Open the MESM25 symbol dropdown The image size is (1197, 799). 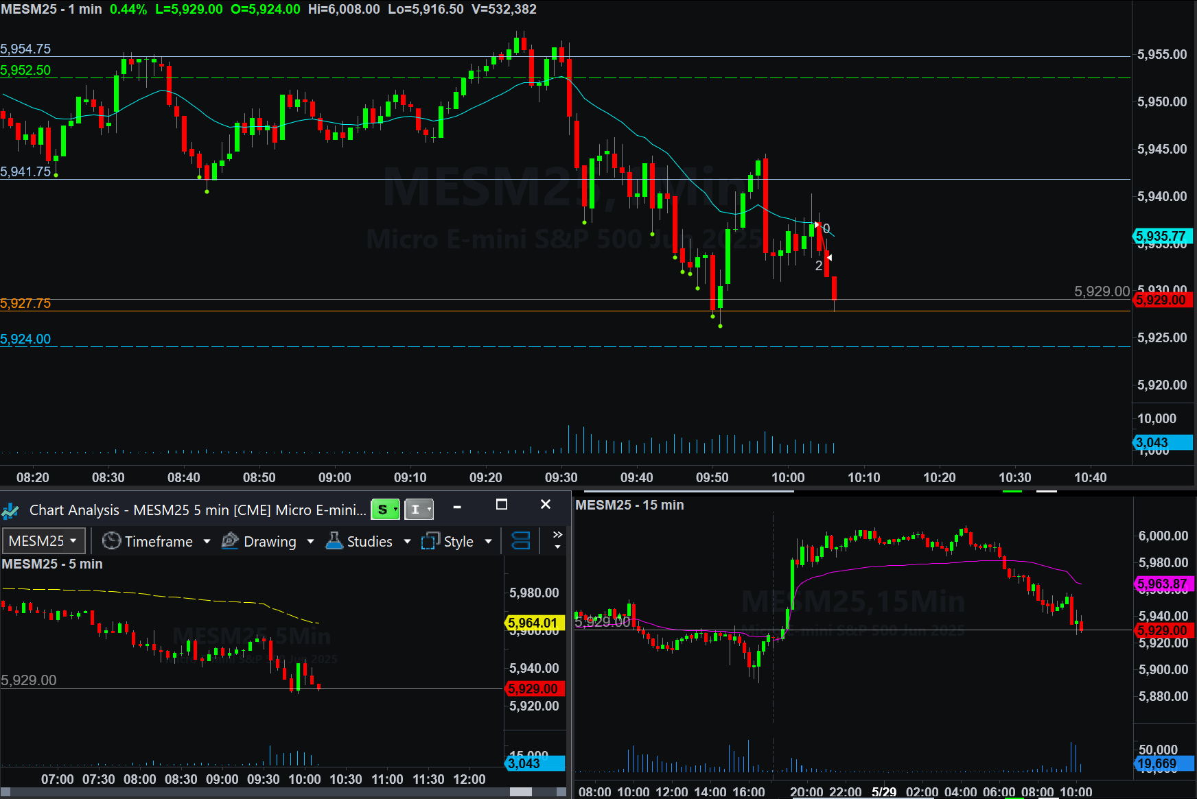click(x=44, y=541)
